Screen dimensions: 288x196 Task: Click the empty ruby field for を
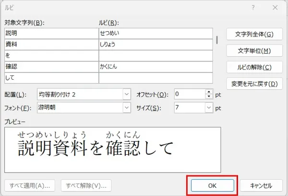coord(155,56)
